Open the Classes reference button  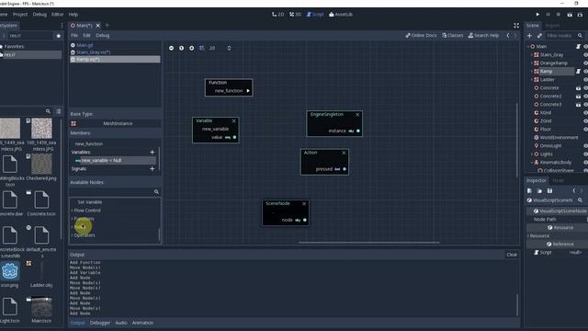coord(452,35)
